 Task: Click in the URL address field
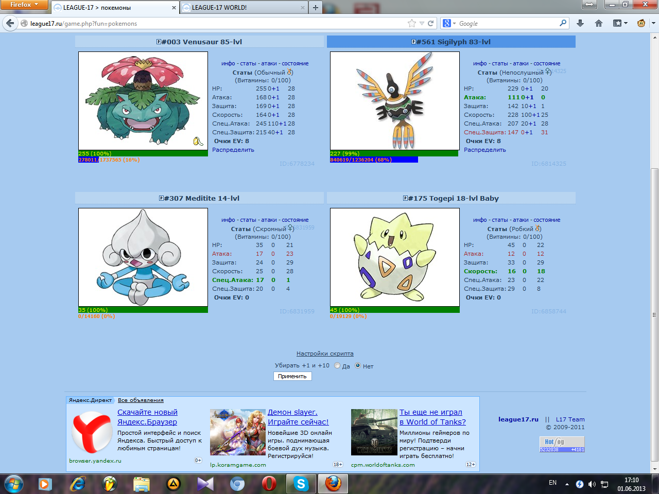pyautogui.click(x=216, y=23)
